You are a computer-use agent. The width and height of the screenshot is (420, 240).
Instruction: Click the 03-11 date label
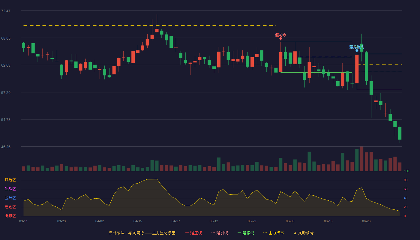click(x=23, y=221)
